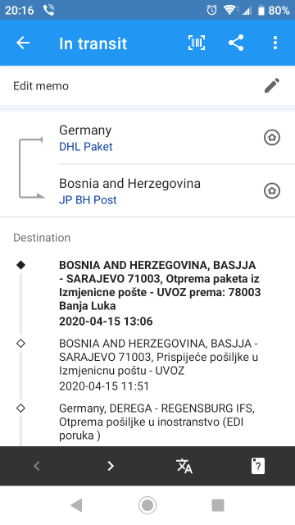Select the event dated 2020-04-15 11:51
This screenshot has height=525, width=295.
[147, 364]
